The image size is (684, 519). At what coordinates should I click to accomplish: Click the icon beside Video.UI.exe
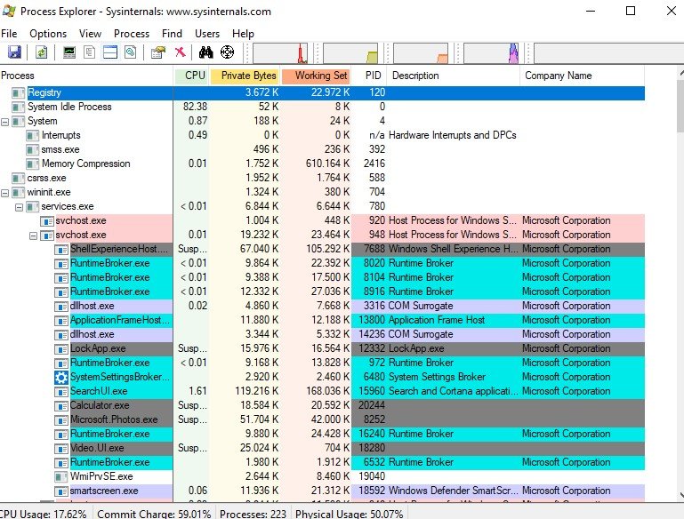pyautogui.click(x=61, y=449)
